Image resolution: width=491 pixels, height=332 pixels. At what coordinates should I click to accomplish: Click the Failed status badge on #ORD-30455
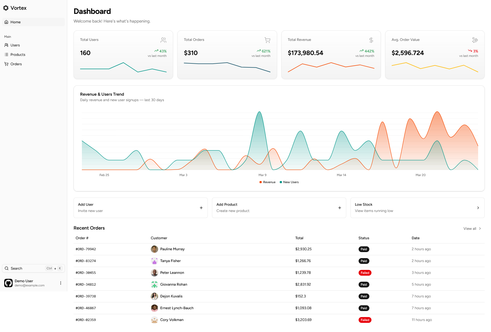[365, 273]
